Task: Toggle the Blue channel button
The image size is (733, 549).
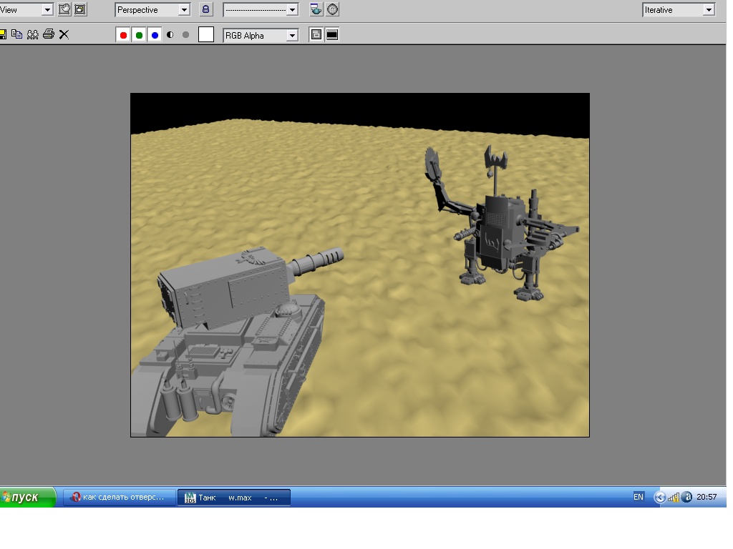Action: tap(155, 35)
